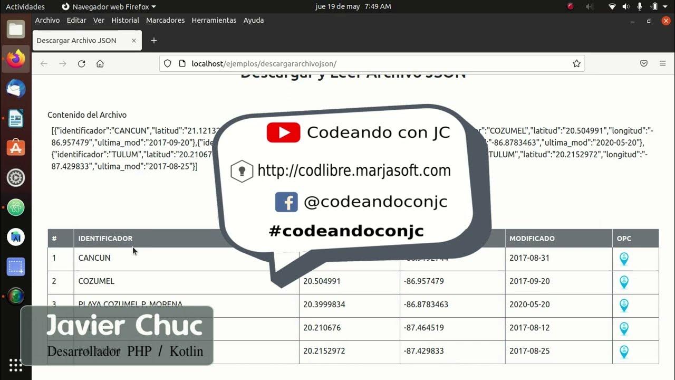Open the Editar menu

pos(76,20)
